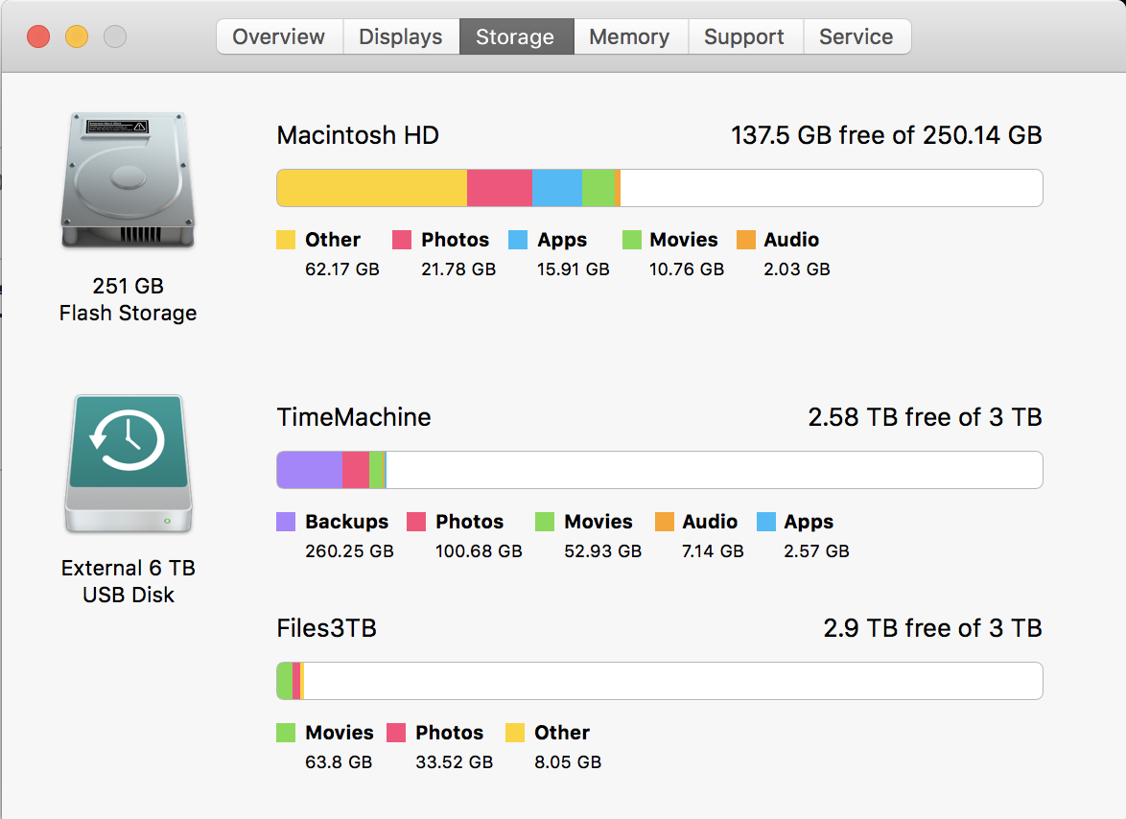Click the green Movies segment in Files3TB bar
This screenshot has width=1126, height=819.
point(285,681)
